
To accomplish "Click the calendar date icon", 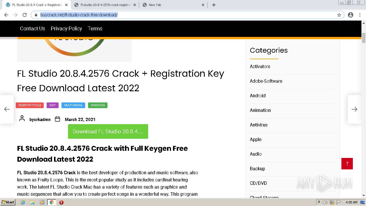I will tap(57, 119).
